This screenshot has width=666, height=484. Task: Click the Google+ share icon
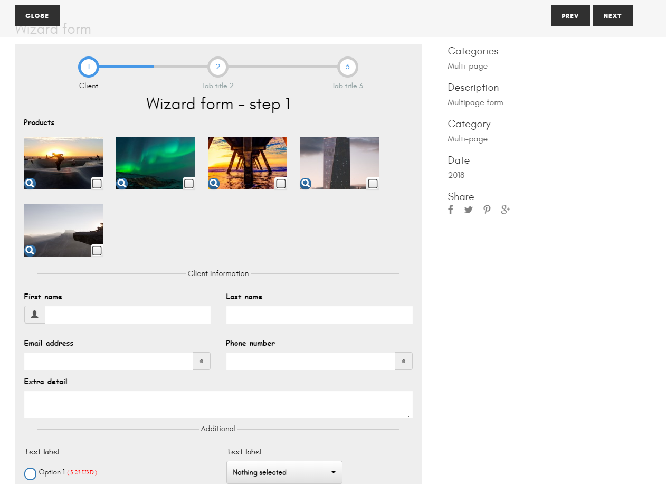pos(505,210)
